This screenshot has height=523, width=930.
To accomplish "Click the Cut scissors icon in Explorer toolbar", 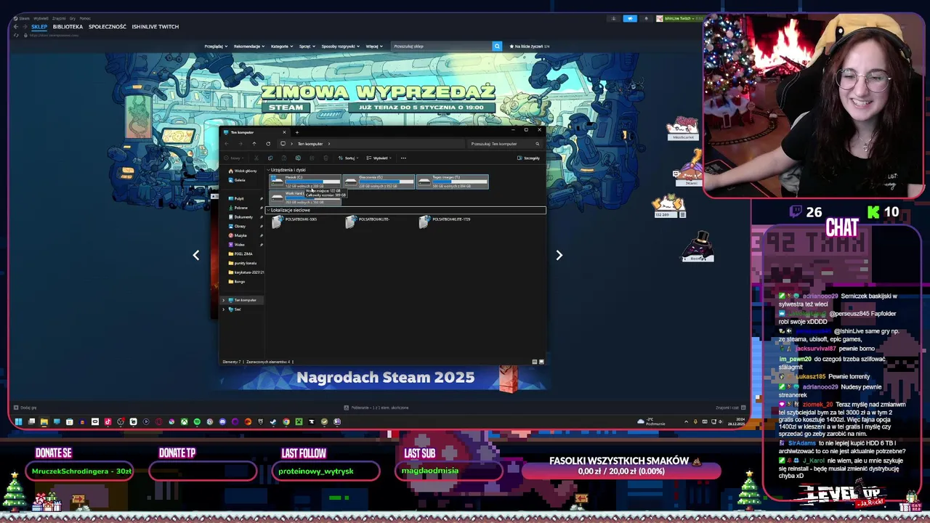I will (256, 158).
